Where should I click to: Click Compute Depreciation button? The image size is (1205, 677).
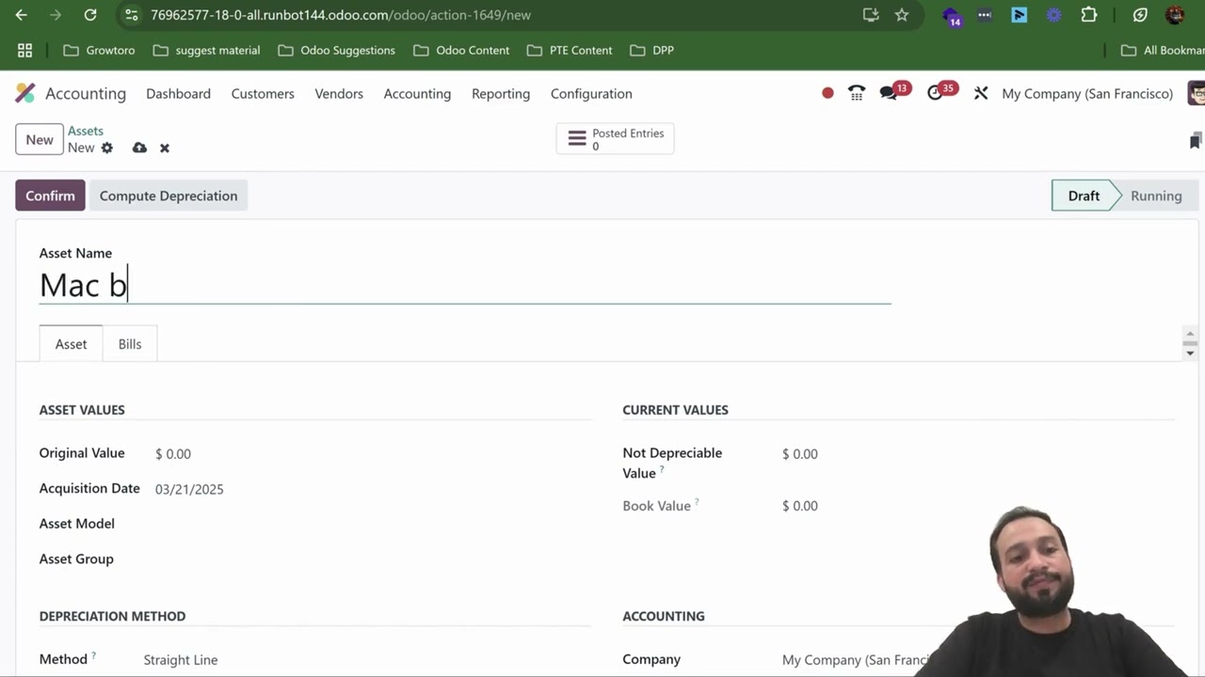coord(169,196)
